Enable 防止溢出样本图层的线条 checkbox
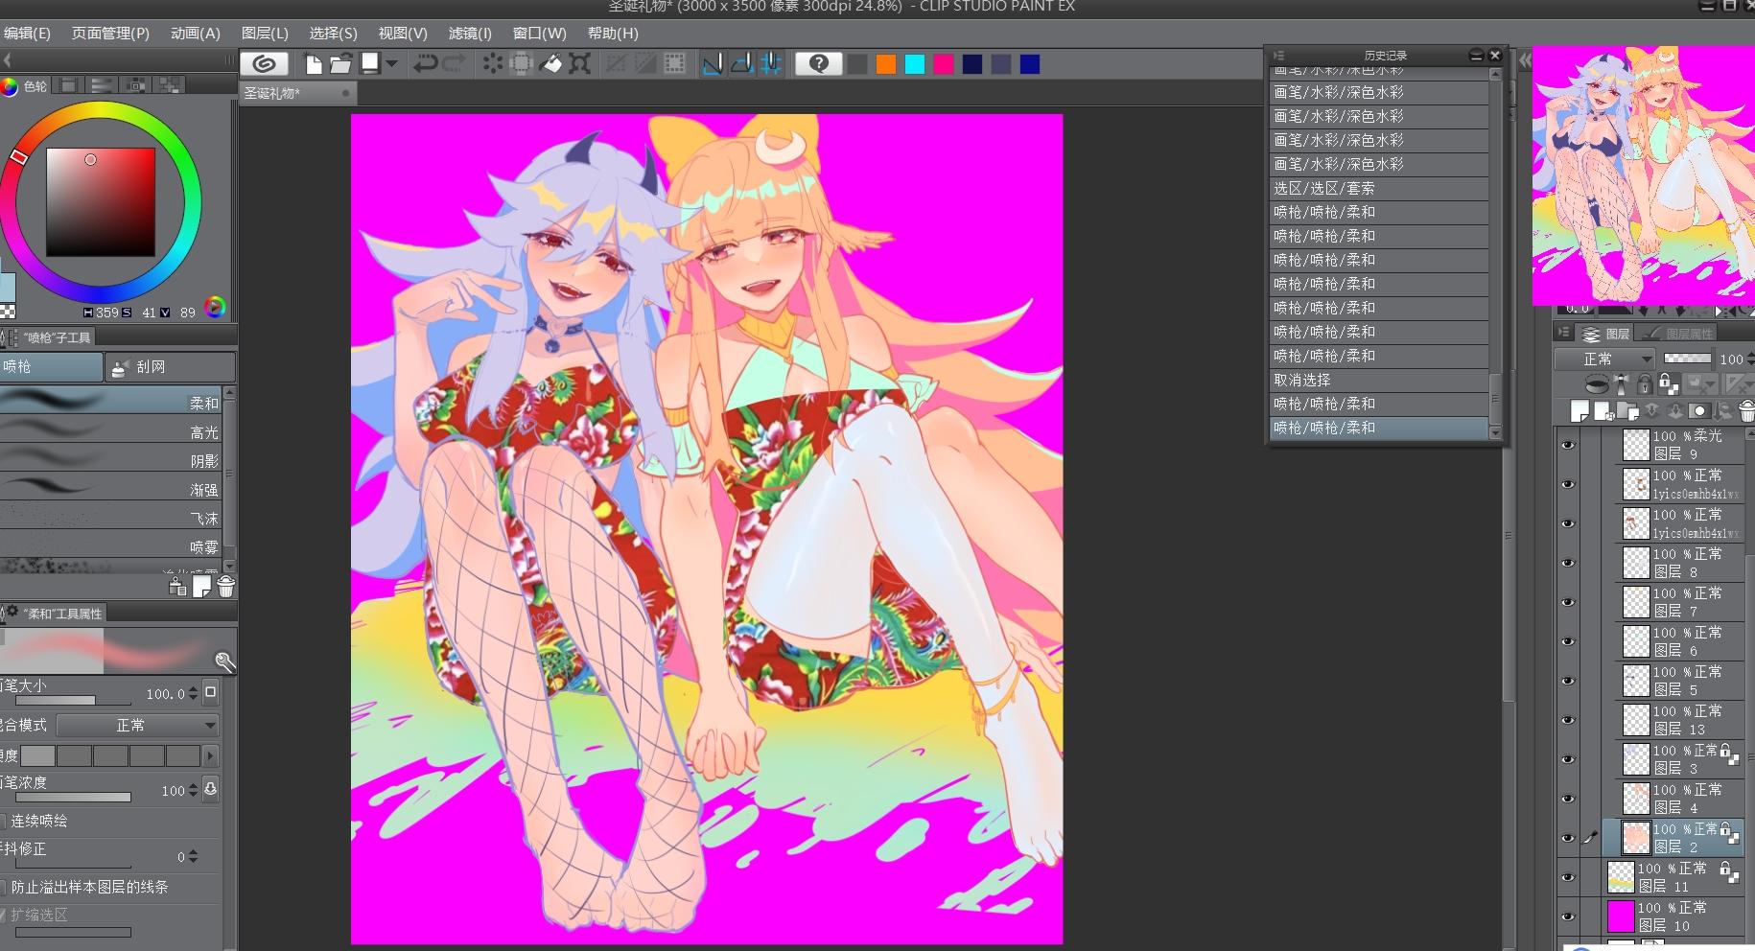The image size is (1755, 951). click(x=3, y=887)
